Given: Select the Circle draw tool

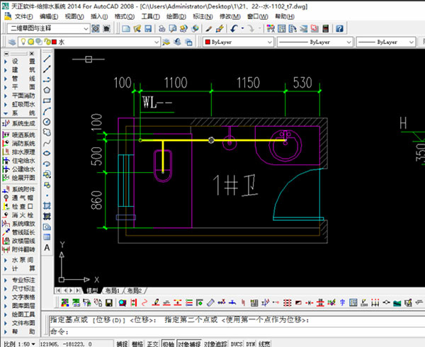Looking at the screenshot, I should pos(47,122).
